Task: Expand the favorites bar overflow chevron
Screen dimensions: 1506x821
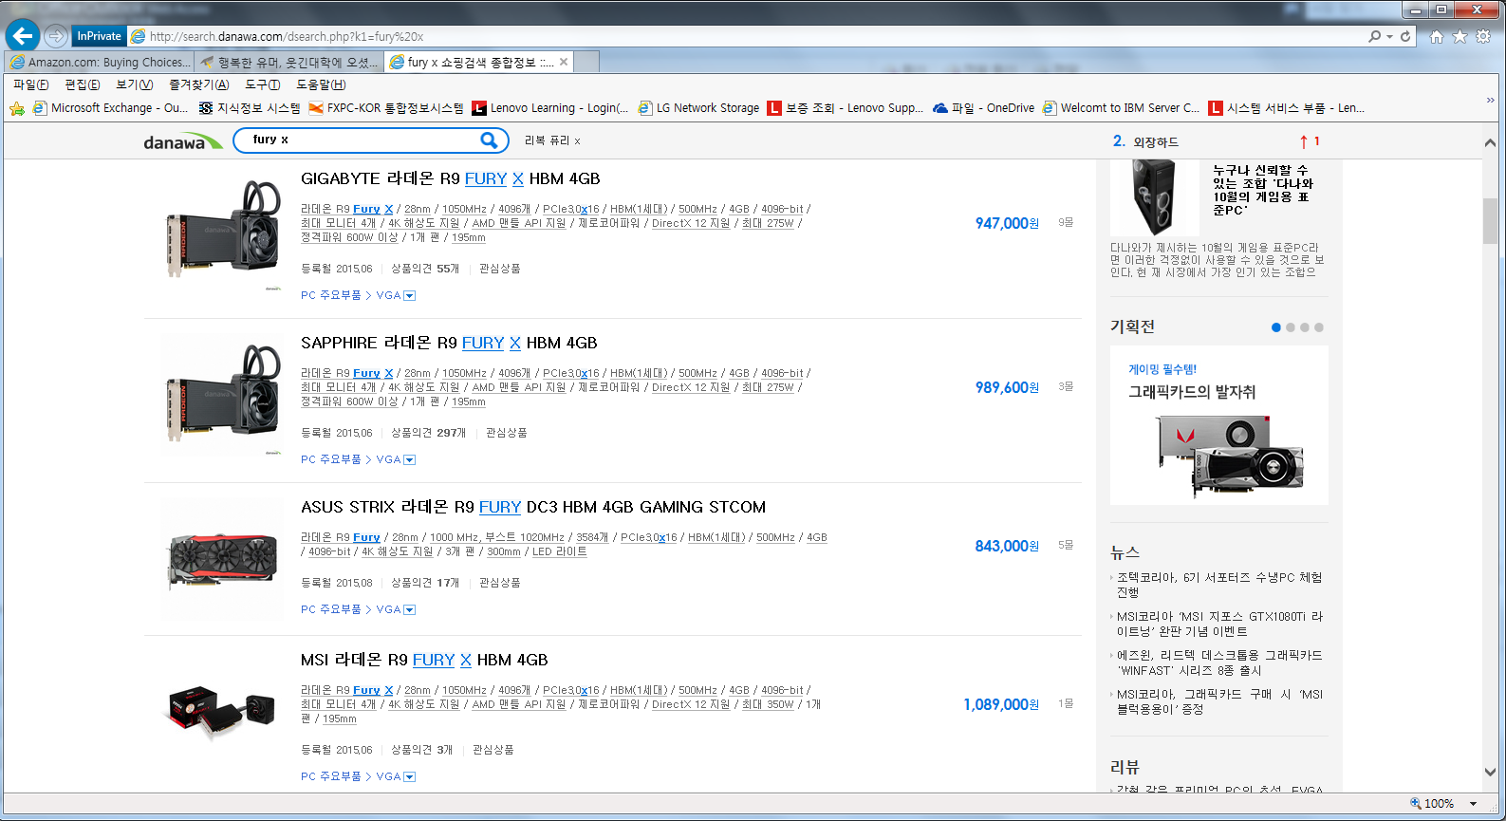Action: pyautogui.click(x=1490, y=101)
